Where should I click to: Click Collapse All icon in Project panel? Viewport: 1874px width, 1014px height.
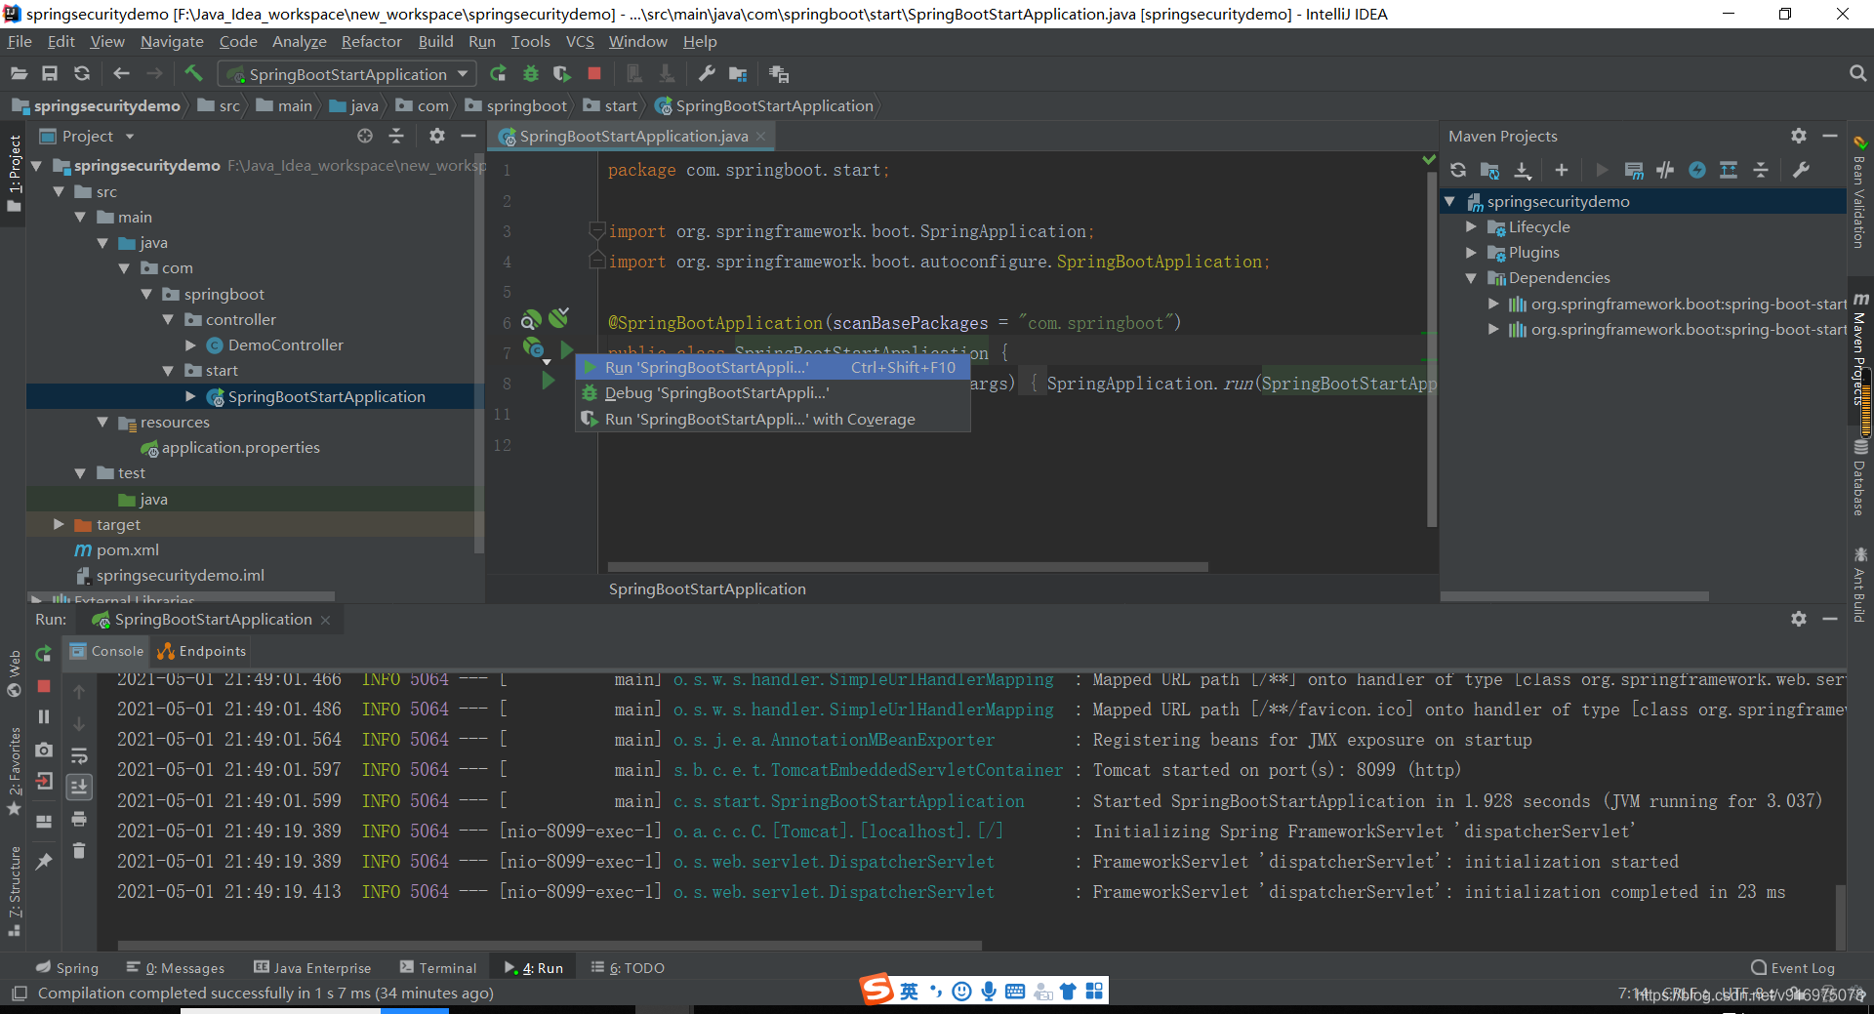pyautogui.click(x=396, y=136)
